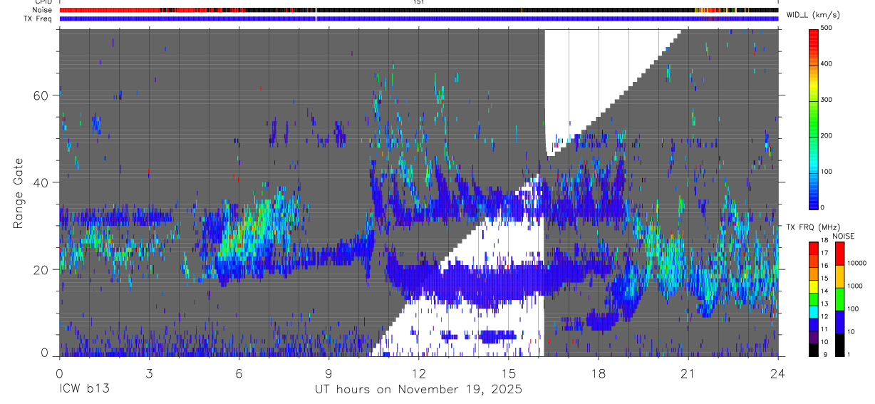Click the 12 hour tick on time axis
Image resolution: width=875 pixels, height=404 pixels.
pos(418,373)
